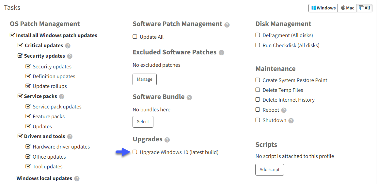Enable Create System Restore Point

click(258, 80)
